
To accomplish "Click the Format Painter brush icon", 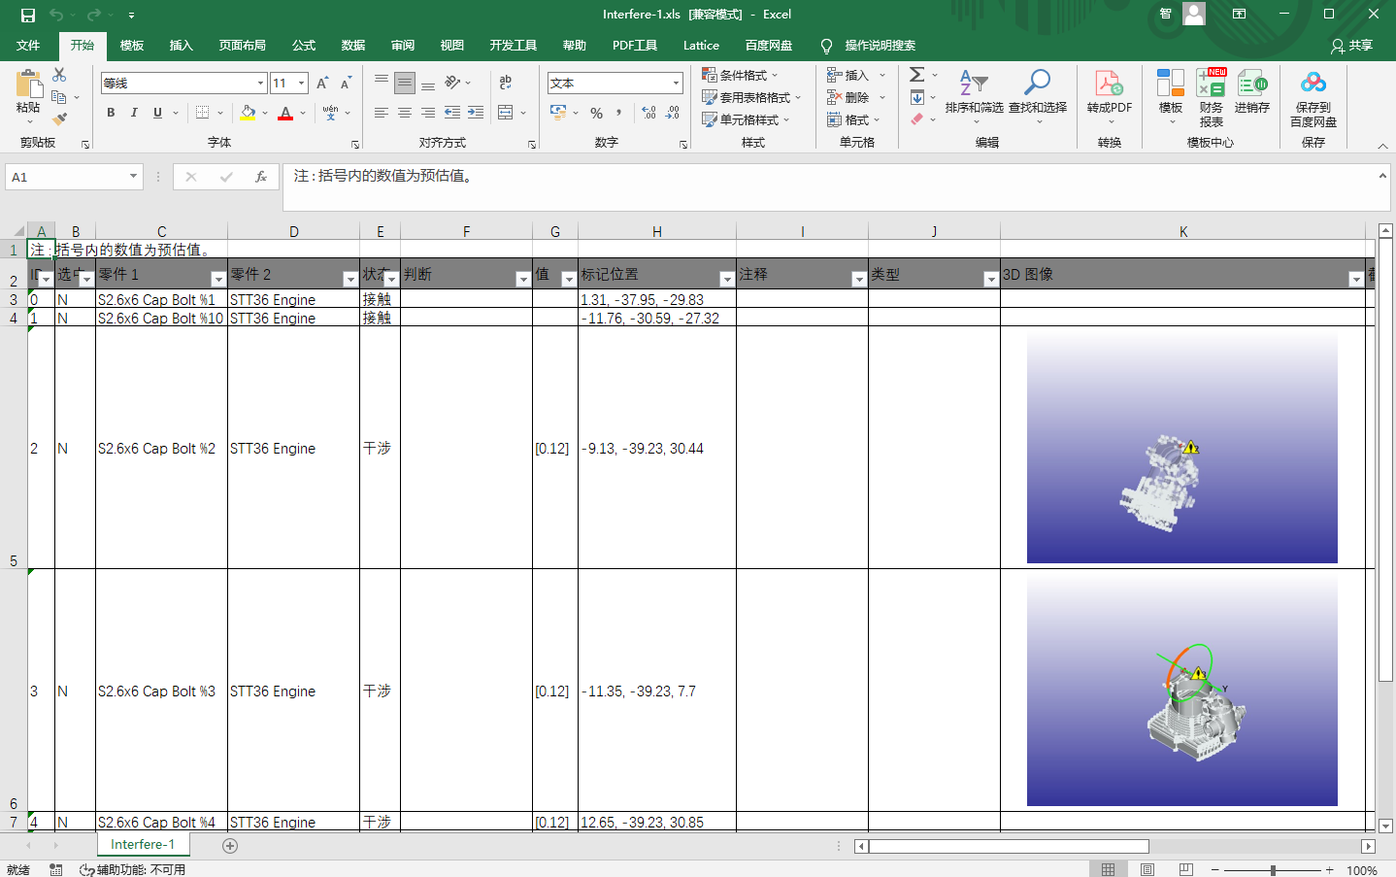I will pyautogui.click(x=59, y=118).
